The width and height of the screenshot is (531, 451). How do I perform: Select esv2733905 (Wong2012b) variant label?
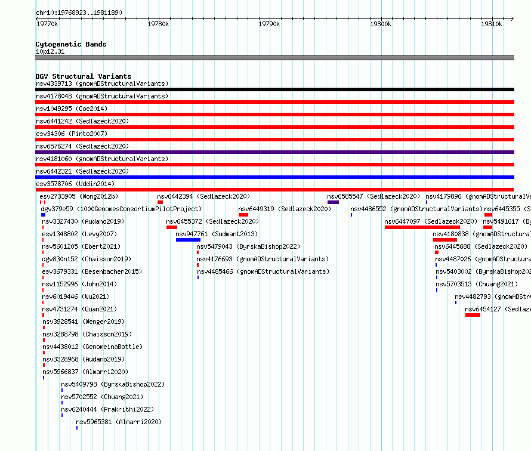79,196
